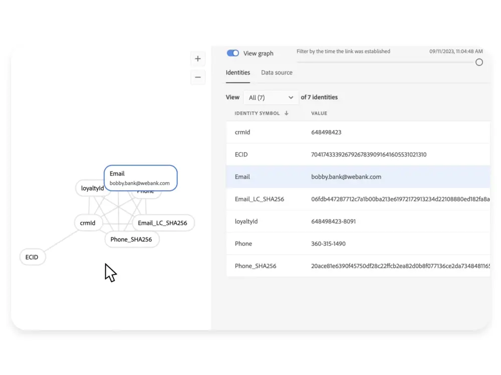Sort by Identity Symbol column arrow
The image size is (501, 375).
pyautogui.click(x=287, y=113)
